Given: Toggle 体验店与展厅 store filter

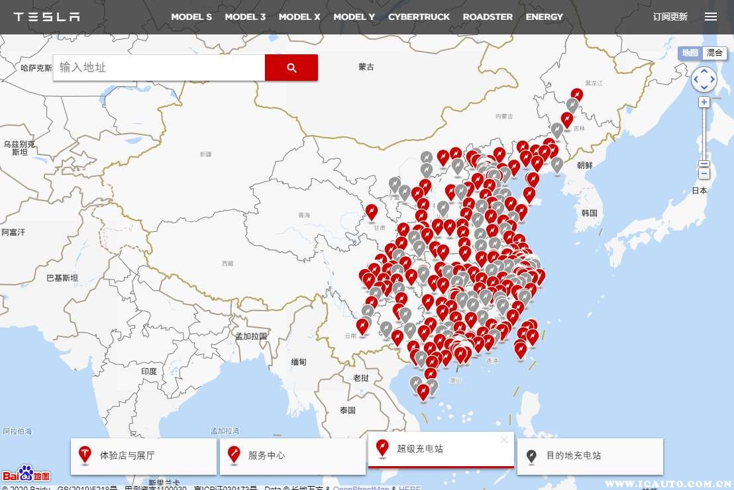Looking at the screenshot, I should point(144,456).
